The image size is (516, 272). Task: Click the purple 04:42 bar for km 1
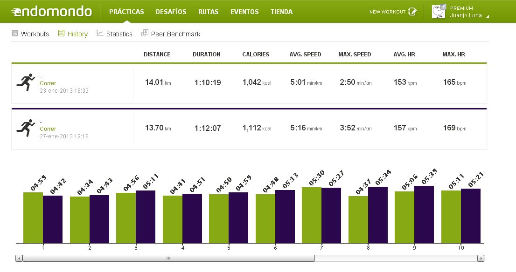pos(53,219)
